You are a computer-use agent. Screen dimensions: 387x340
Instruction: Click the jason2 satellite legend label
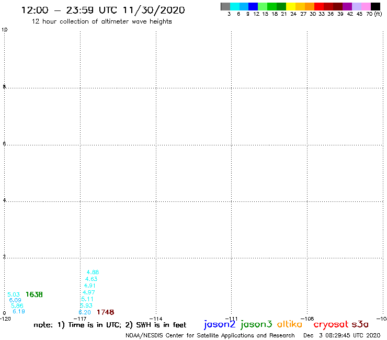220,324
